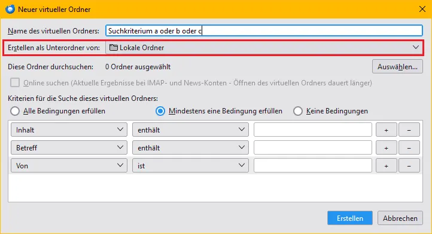Remove the Betreff condition row
The width and height of the screenshot is (432, 234).
click(x=409, y=147)
